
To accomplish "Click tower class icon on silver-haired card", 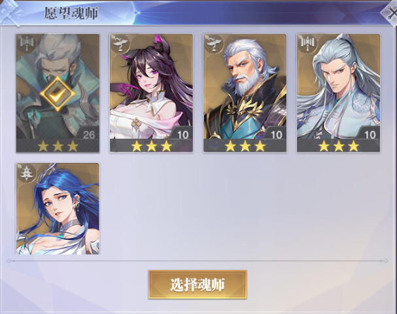I will pyautogui.click(x=308, y=44).
